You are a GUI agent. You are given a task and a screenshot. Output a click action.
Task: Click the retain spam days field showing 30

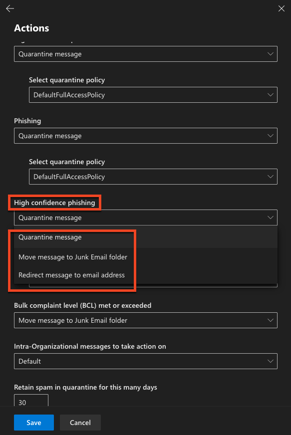click(x=30, y=402)
